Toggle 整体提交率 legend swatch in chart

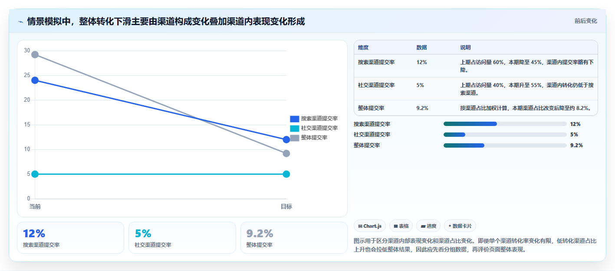tap(295, 138)
